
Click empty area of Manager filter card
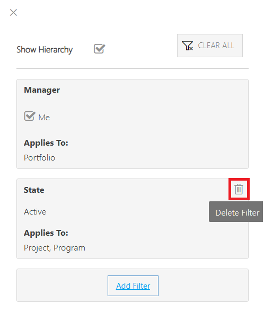click(159, 123)
